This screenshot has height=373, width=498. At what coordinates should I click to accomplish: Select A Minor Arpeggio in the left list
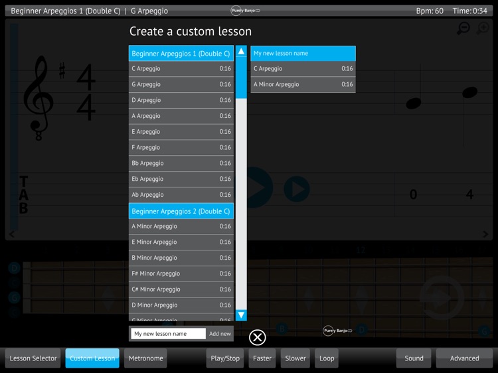[x=181, y=227]
